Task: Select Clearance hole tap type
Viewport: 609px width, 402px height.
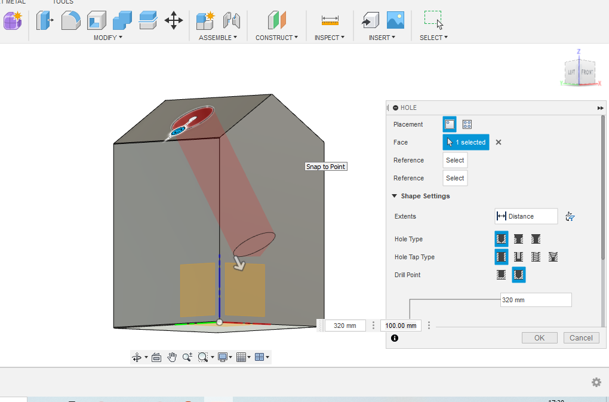Action: (x=518, y=257)
